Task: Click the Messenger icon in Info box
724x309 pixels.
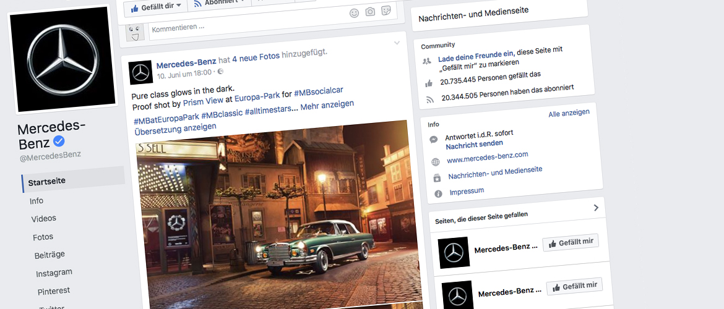Action: [434, 139]
